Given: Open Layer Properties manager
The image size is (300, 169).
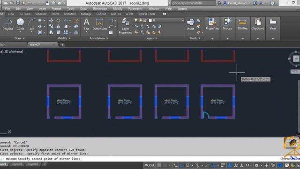Looking at the screenshot, I should coord(125,26).
